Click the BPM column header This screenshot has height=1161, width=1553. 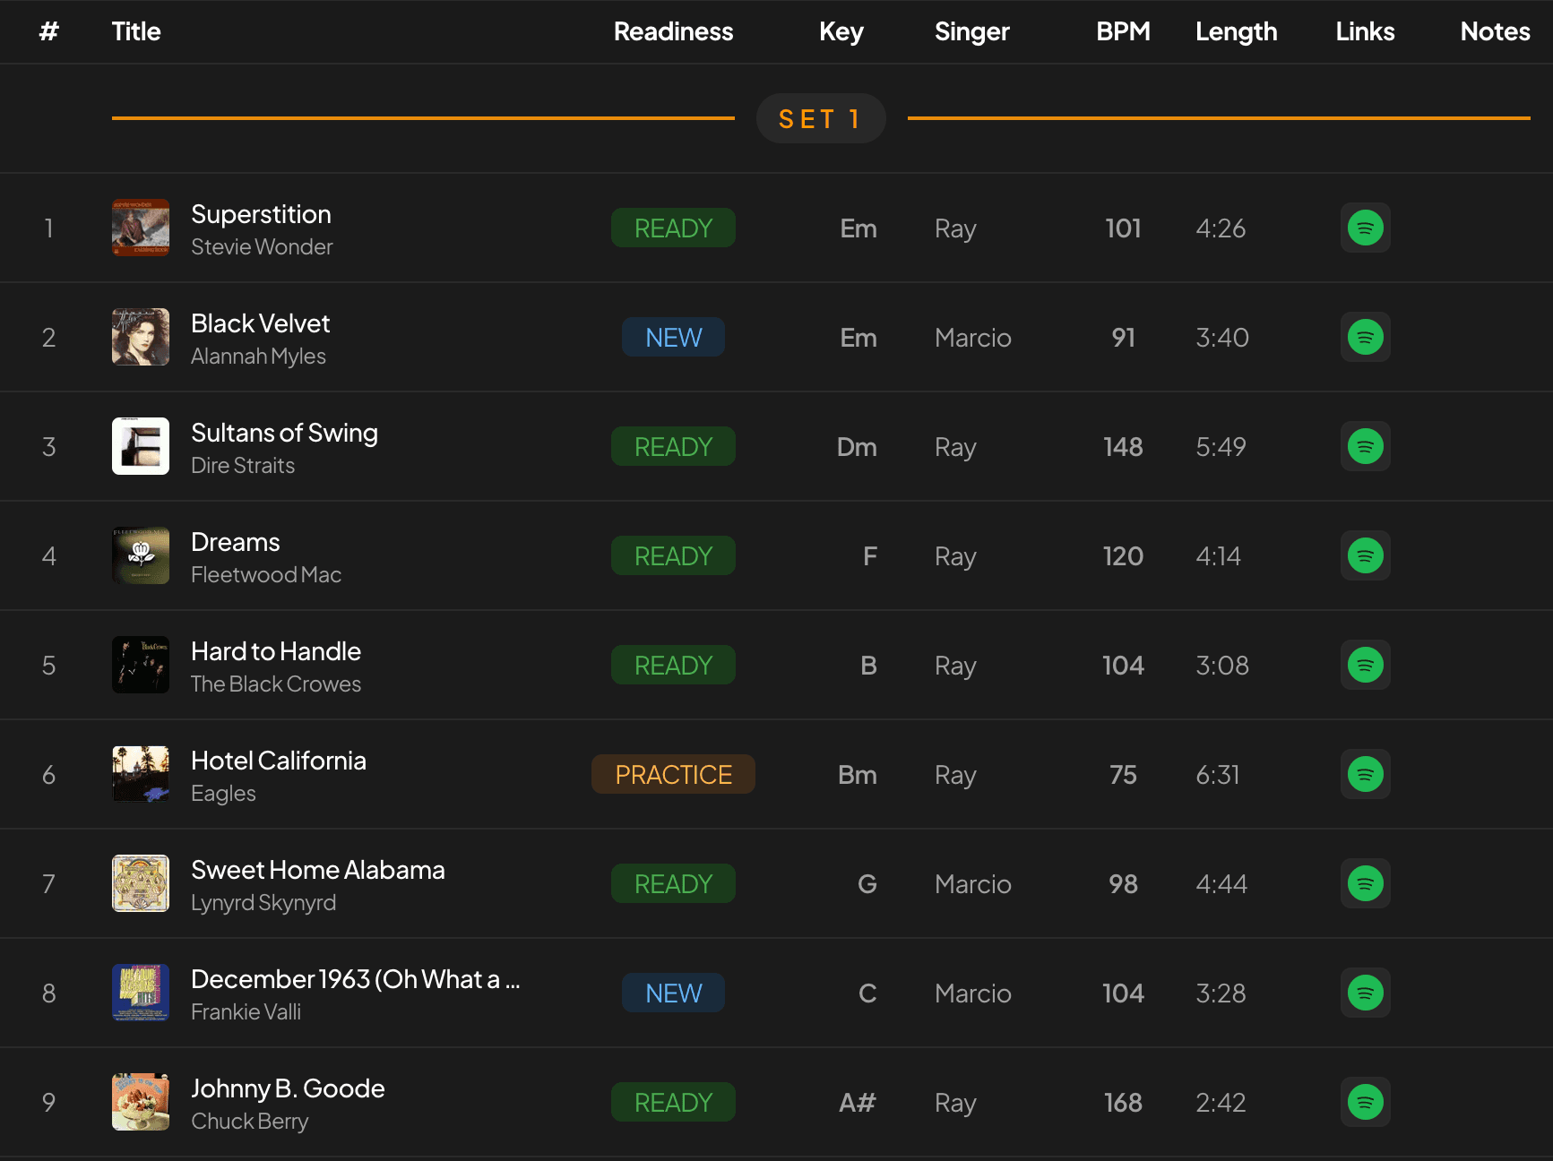pos(1123,31)
